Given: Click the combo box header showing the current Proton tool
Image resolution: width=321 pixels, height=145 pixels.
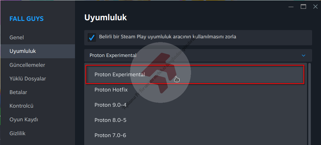Looking at the screenshot, I should point(191,55).
